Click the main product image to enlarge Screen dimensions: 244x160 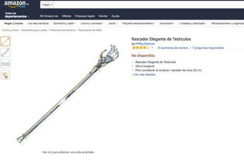click(68, 95)
